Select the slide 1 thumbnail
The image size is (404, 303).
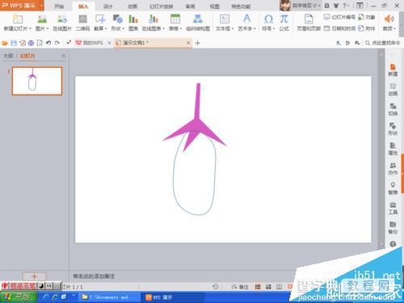tap(37, 81)
